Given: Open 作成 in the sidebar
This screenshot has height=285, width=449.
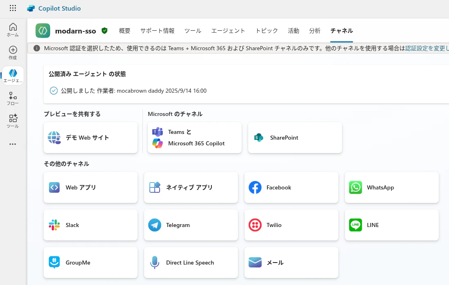Looking at the screenshot, I should coord(13,53).
